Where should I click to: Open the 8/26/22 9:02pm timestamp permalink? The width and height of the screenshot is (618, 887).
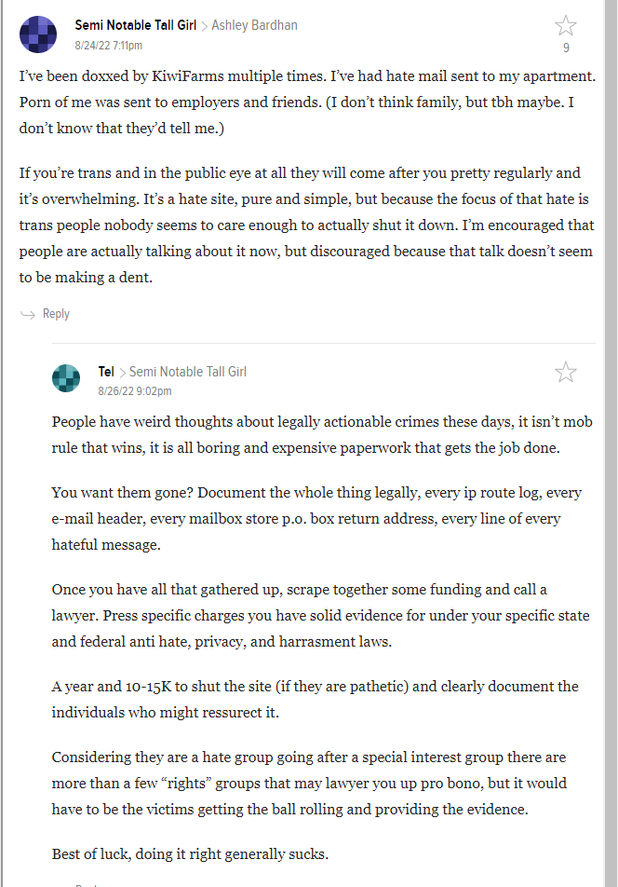coord(134,391)
